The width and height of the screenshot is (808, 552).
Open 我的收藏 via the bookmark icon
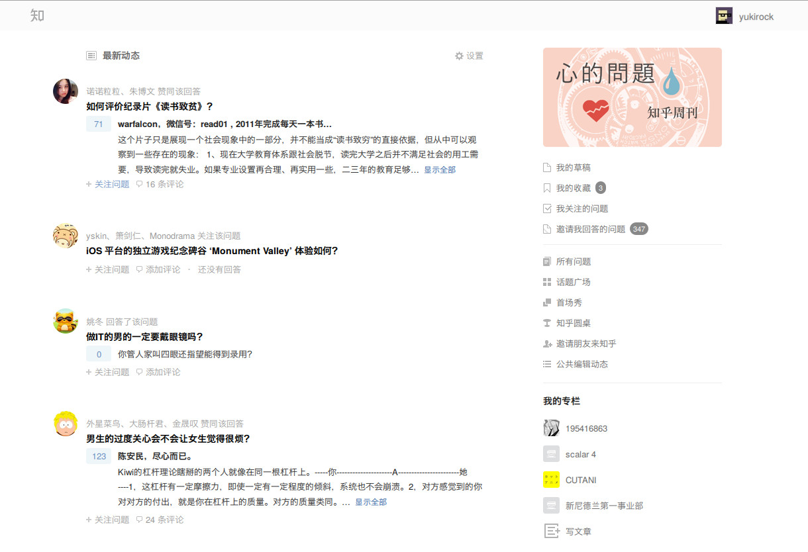pyautogui.click(x=549, y=187)
